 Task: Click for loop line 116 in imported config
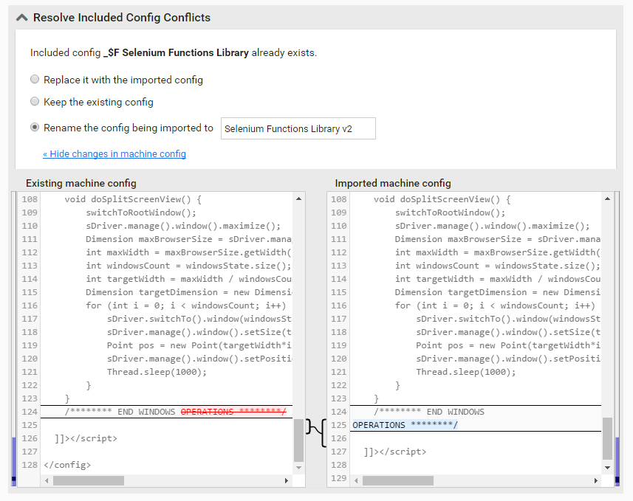[x=495, y=305]
